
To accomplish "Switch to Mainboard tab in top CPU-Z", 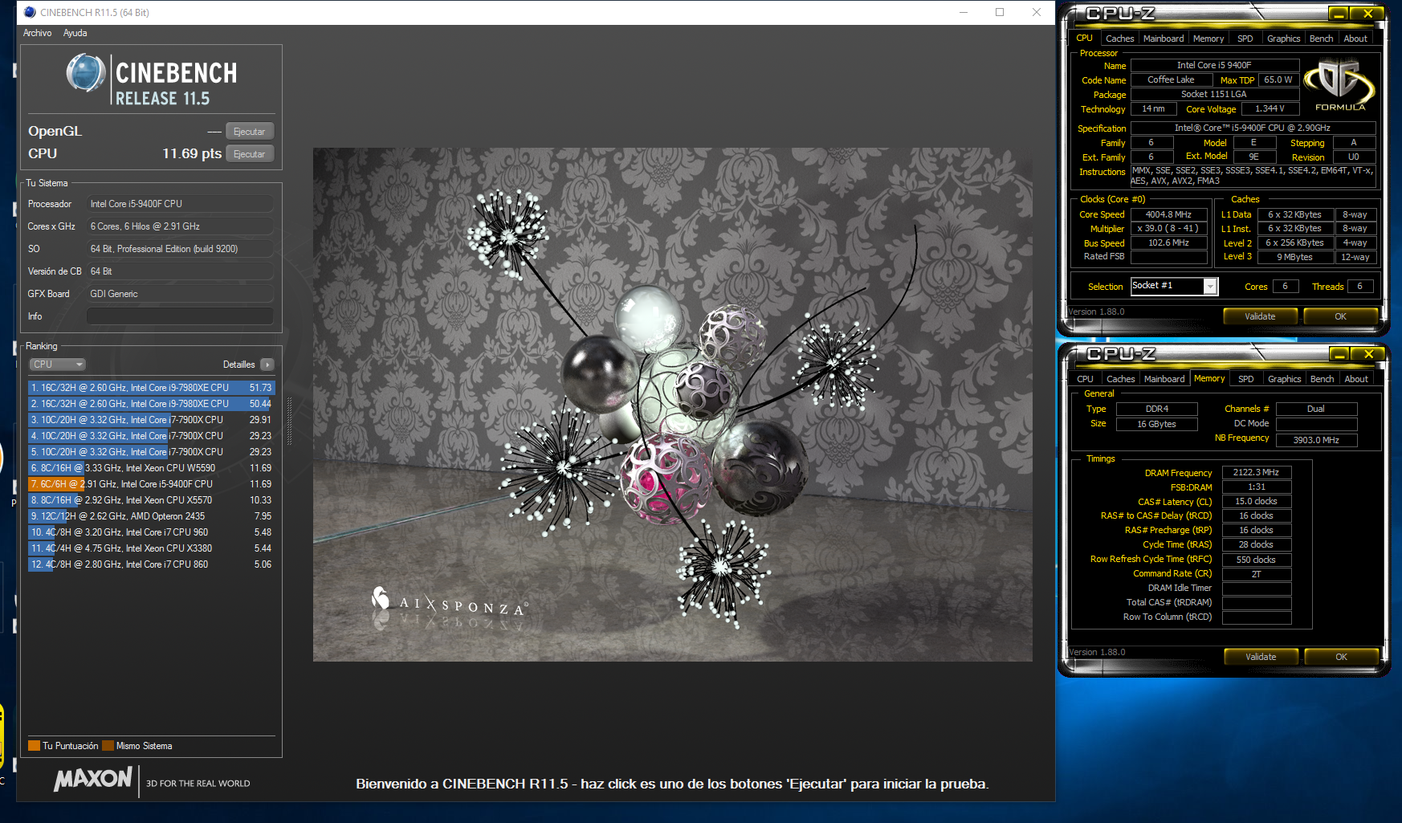I will click(x=1164, y=39).
